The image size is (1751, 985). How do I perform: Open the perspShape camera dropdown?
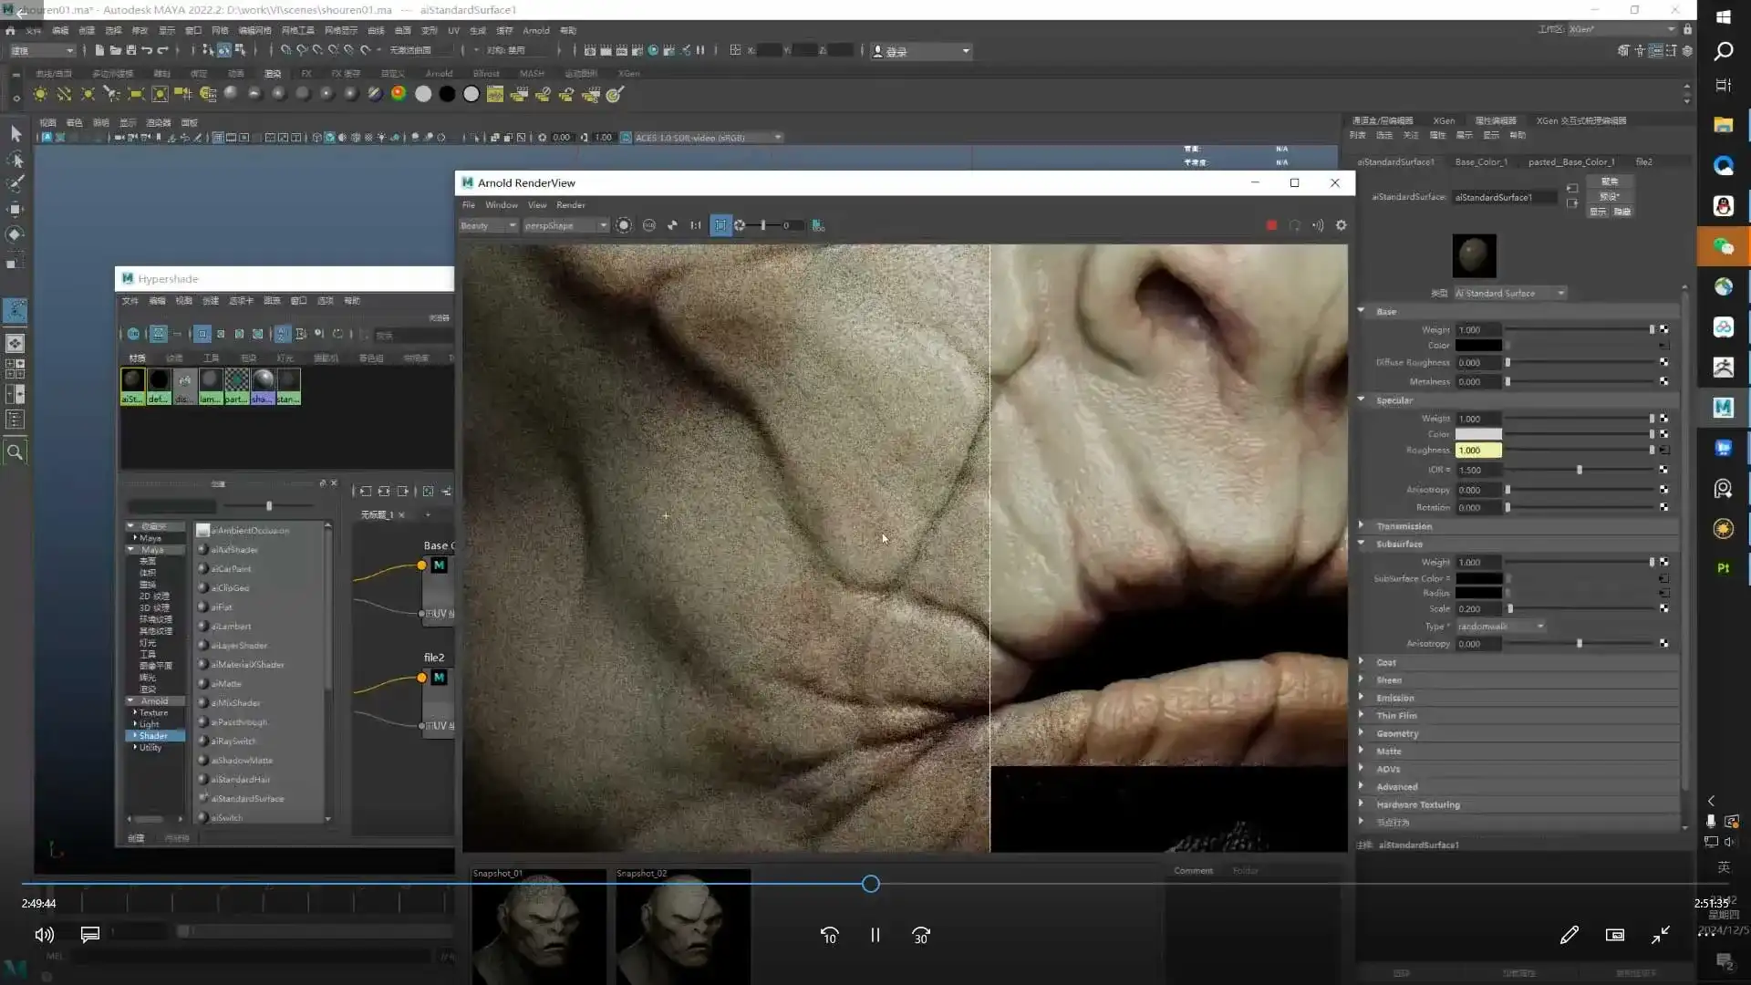click(565, 225)
